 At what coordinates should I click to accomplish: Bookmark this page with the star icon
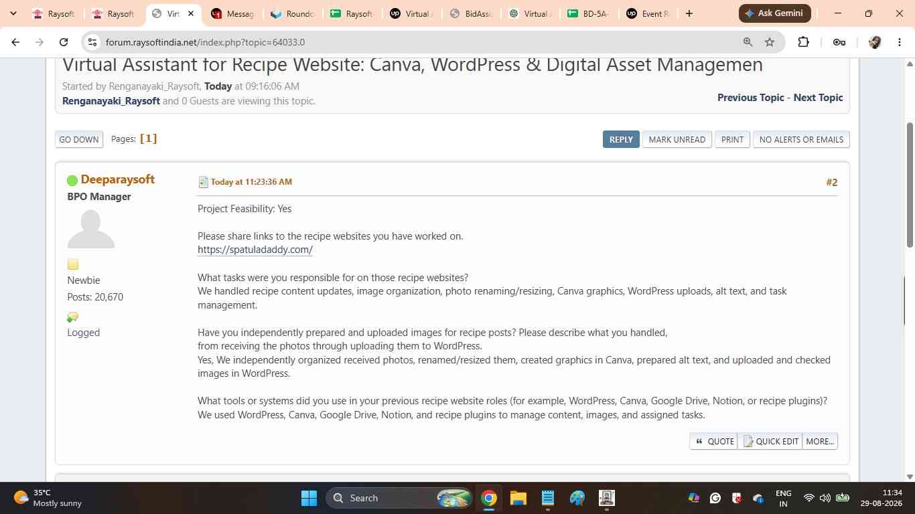770,42
